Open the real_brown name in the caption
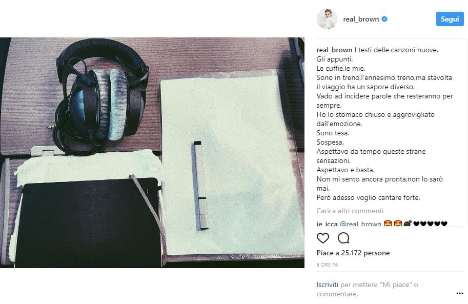 click(x=334, y=50)
